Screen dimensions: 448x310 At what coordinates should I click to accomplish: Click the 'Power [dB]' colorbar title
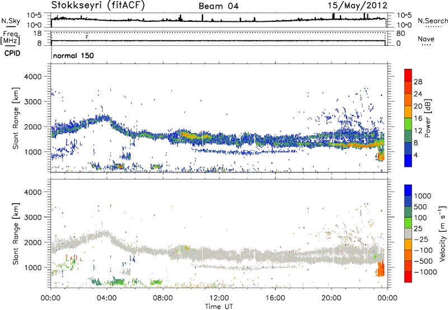pyautogui.click(x=428, y=118)
